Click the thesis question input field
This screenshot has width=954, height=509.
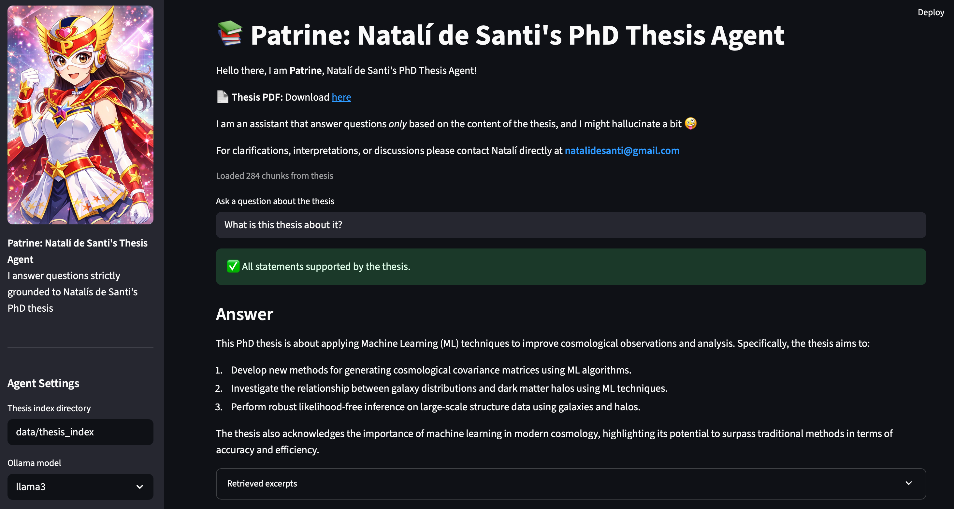[570, 225]
